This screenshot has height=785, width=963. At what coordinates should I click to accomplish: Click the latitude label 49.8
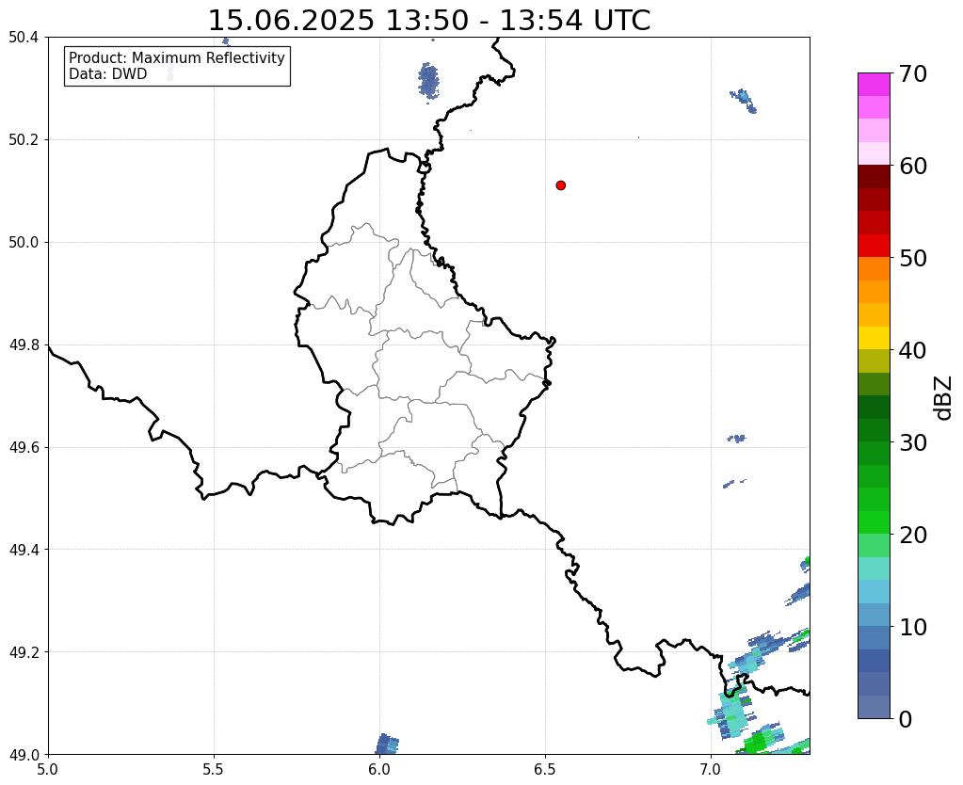pos(24,344)
